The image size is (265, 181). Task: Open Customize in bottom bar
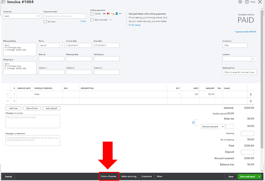(147, 176)
